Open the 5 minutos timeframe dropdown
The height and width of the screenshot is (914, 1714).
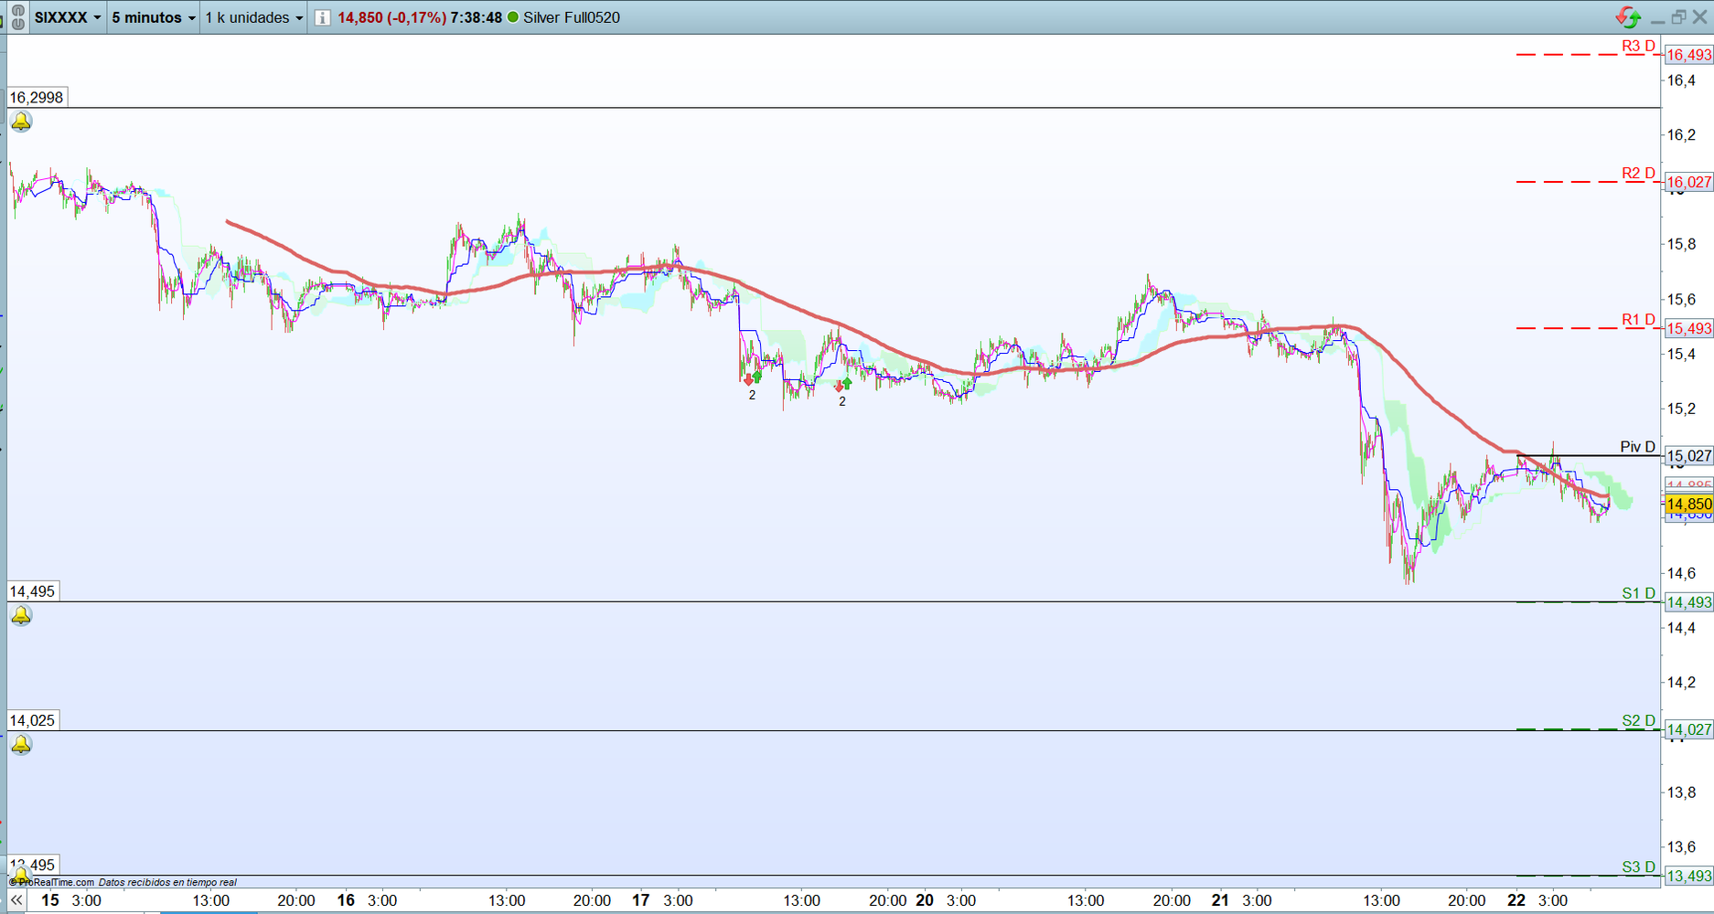pyautogui.click(x=151, y=16)
